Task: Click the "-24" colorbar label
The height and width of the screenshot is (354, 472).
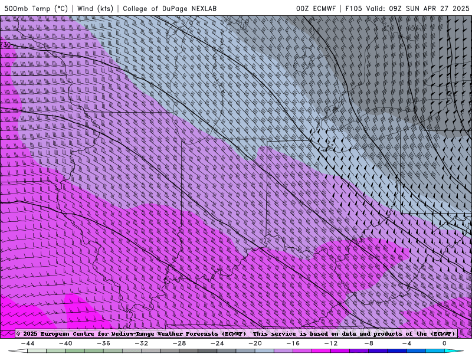Action: [x=217, y=343]
